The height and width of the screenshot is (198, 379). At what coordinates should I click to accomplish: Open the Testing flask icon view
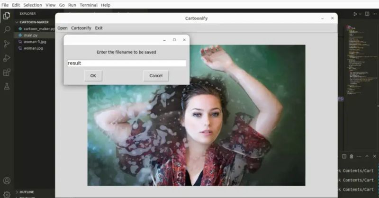click(7, 86)
